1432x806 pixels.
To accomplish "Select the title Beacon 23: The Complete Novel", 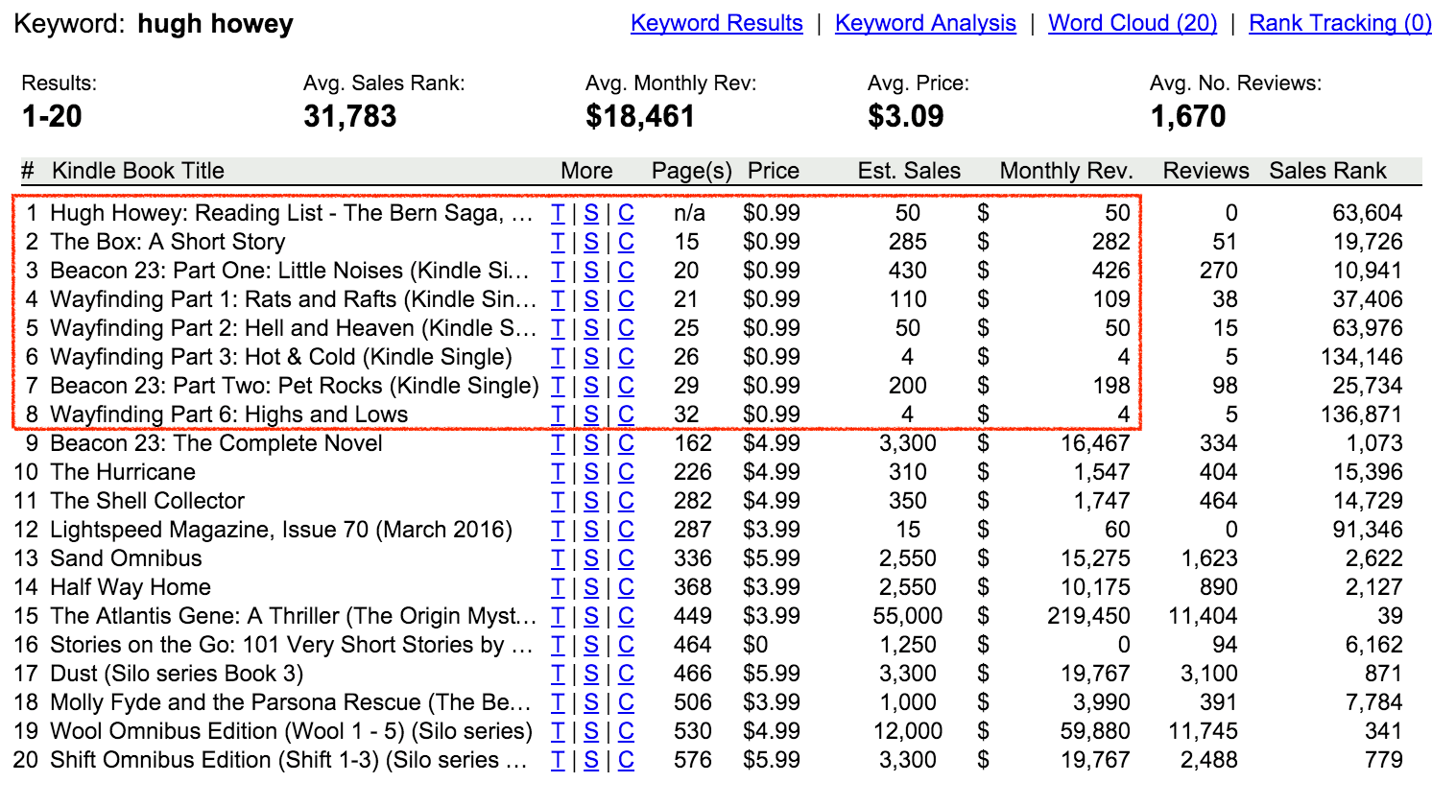I will (x=216, y=443).
